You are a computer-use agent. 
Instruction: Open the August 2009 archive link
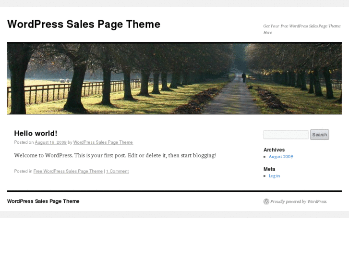pyautogui.click(x=281, y=157)
